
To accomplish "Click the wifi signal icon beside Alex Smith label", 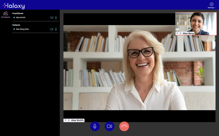I will 65,120.
